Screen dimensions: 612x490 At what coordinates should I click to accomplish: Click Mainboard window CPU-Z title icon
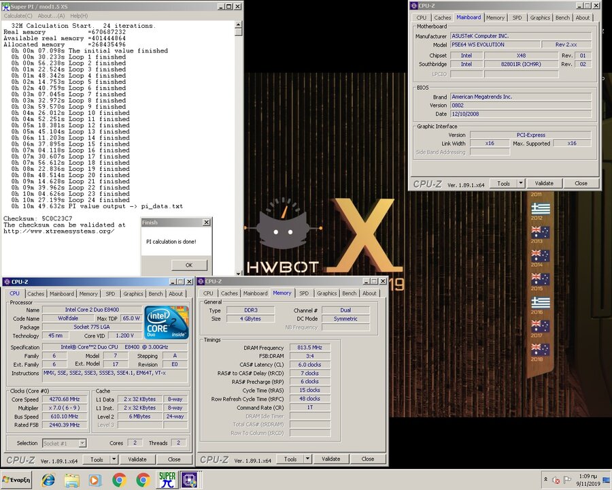(414, 6)
